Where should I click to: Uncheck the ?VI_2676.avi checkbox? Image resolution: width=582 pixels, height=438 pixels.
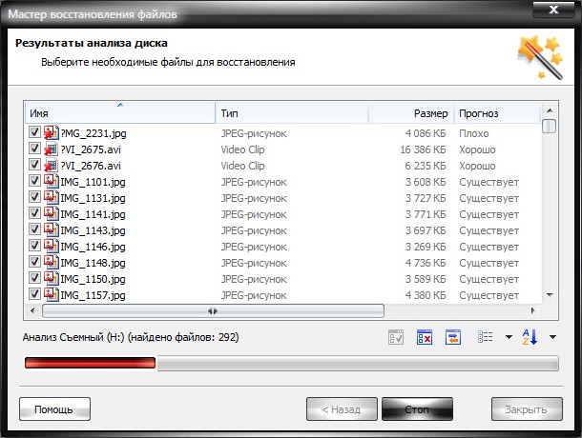[34, 165]
